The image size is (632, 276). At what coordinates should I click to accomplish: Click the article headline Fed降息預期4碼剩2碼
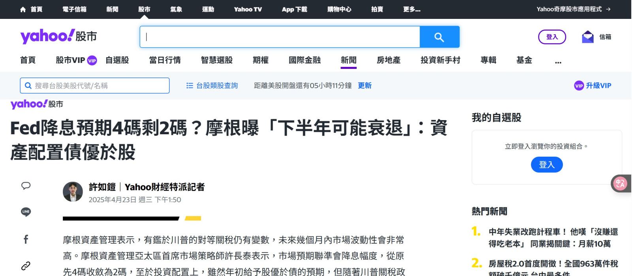(229, 140)
